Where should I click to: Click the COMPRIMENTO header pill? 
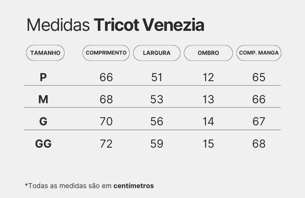click(106, 53)
